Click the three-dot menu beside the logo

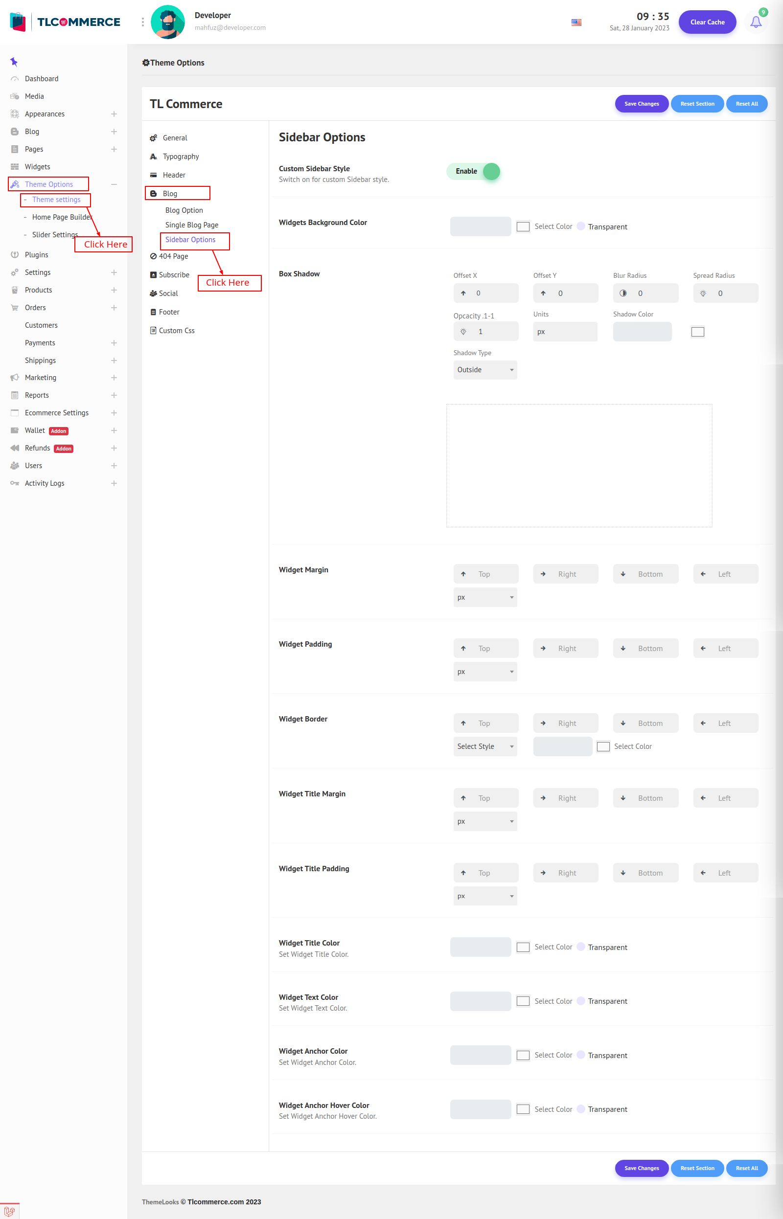pyautogui.click(x=142, y=22)
